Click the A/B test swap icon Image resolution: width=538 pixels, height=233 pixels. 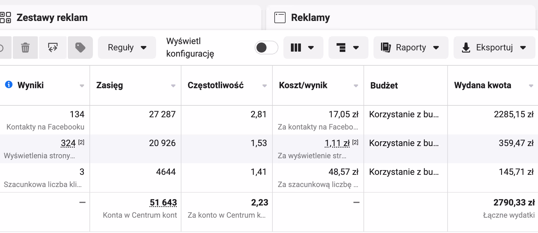point(53,48)
